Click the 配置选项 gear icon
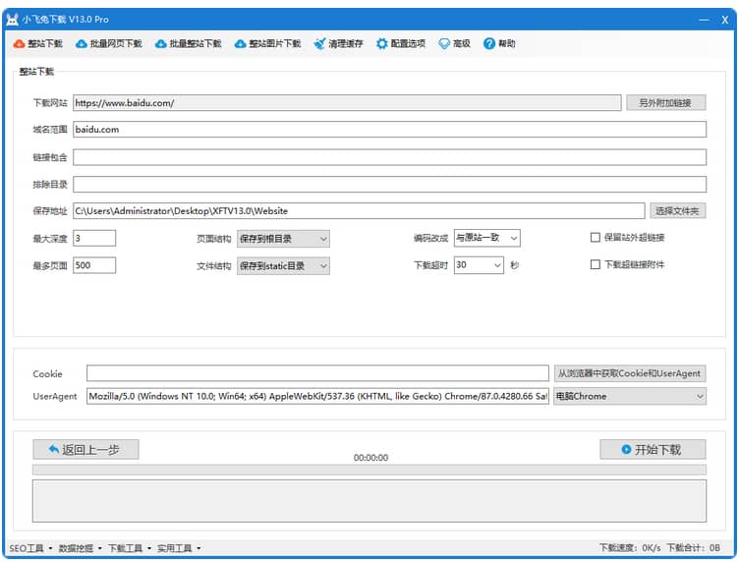Viewport: 739px width, 562px height. click(x=381, y=44)
